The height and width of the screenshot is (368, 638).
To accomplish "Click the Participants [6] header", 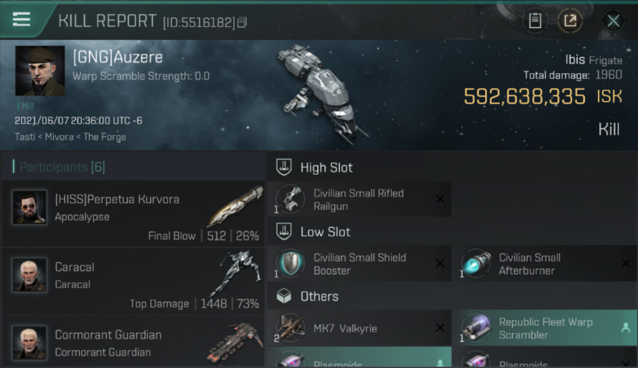I will (62, 167).
